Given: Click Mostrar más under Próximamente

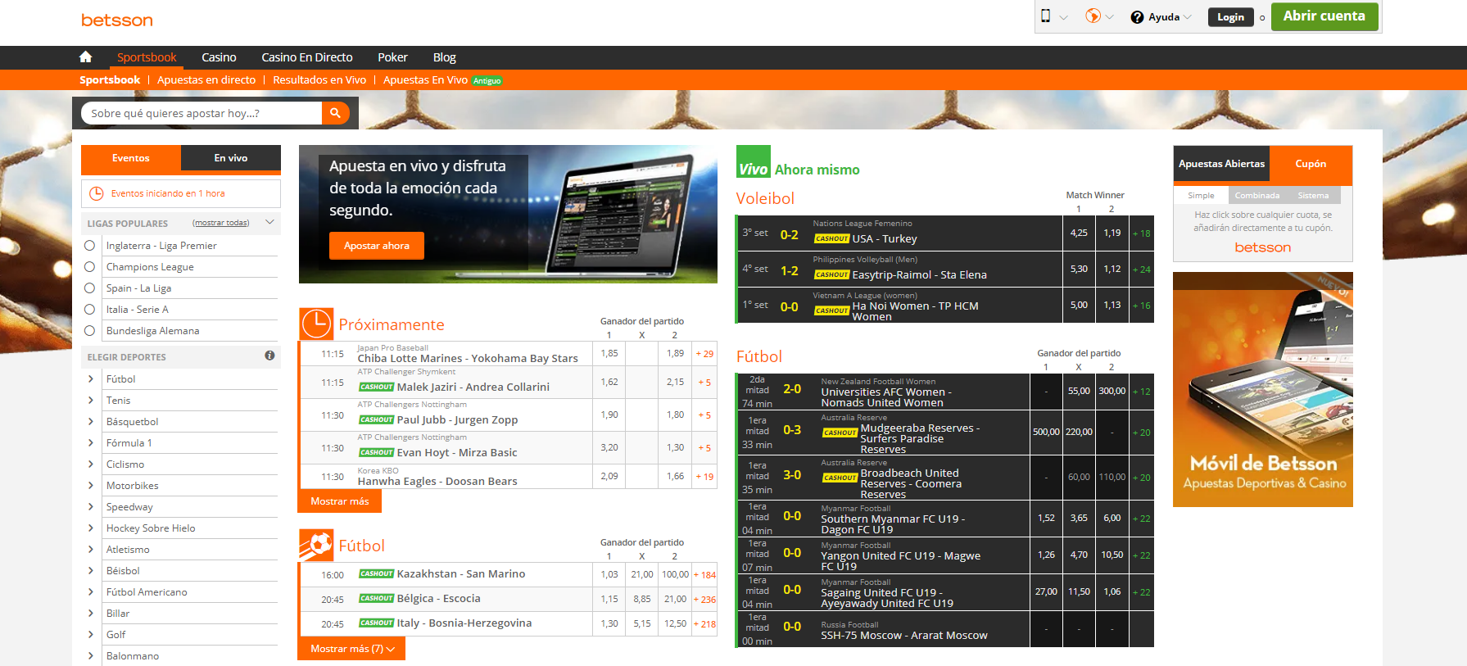Looking at the screenshot, I should (x=340, y=501).
